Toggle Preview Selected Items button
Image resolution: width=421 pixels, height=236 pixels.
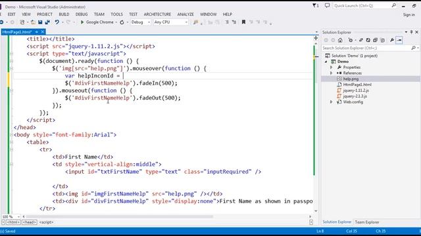399,40
